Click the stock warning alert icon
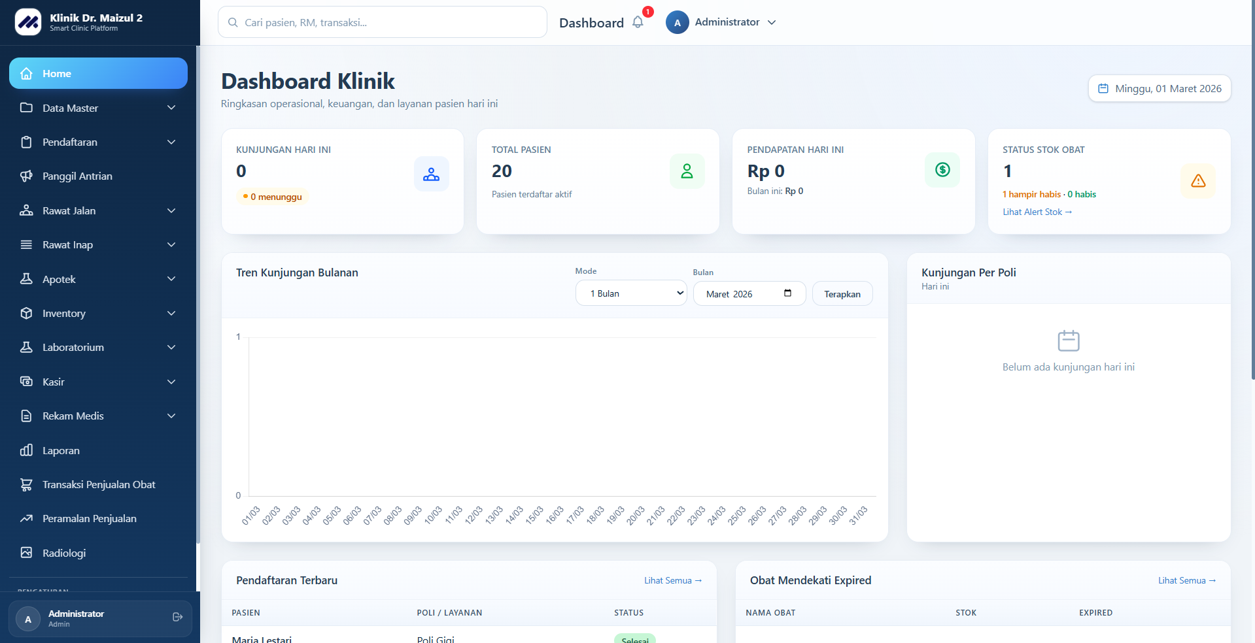This screenshot has width=1255, height=643. pyautogui.click(x=1198, y=181)
